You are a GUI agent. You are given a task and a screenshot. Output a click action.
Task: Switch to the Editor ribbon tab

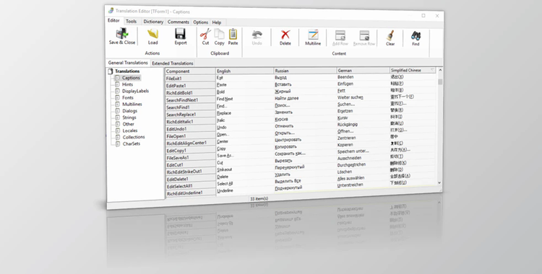tap(113, 21)
